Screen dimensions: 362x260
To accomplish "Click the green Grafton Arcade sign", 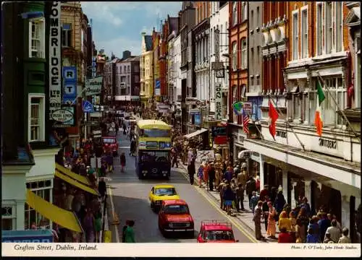I will click(94, 86).
